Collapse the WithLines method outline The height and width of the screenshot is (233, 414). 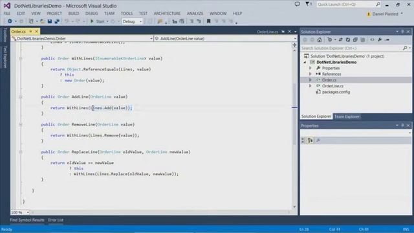(x=21, y=58)
